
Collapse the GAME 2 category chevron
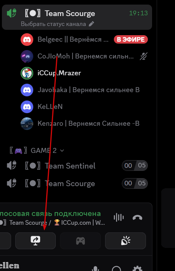coord(62,151)
